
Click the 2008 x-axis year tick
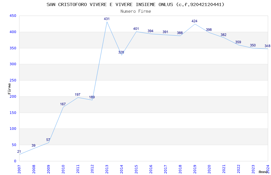(x=34, y=169)
